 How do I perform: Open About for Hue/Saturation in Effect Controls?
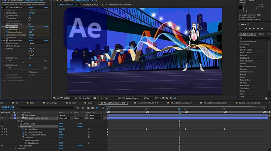tap(46, 41)
